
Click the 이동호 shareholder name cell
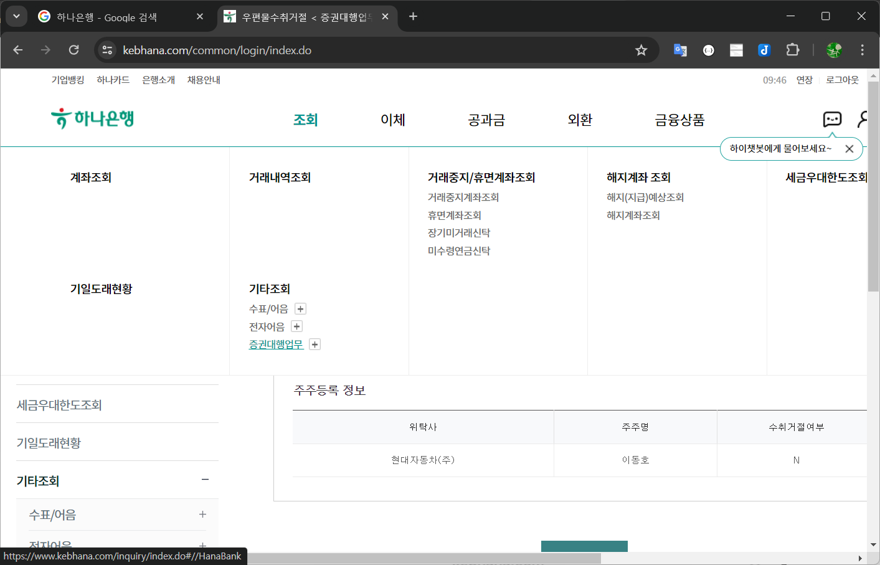coord(635,460)
